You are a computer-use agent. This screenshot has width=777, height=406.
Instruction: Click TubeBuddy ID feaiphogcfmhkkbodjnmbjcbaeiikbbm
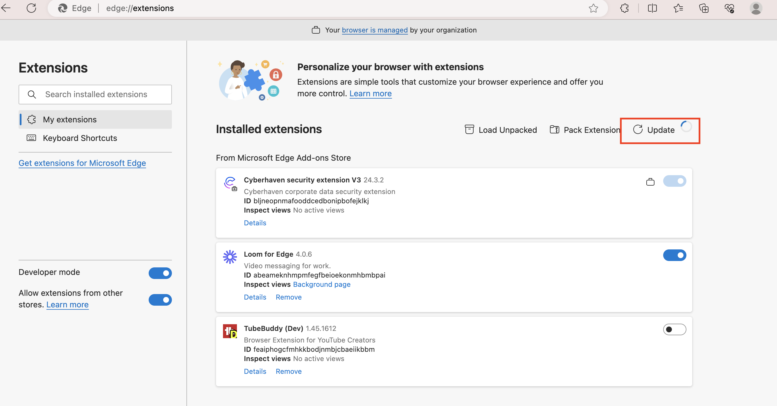click(x=314, y=349)
